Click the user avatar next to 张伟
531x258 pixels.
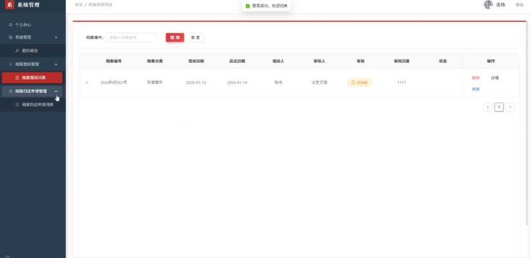488,4
